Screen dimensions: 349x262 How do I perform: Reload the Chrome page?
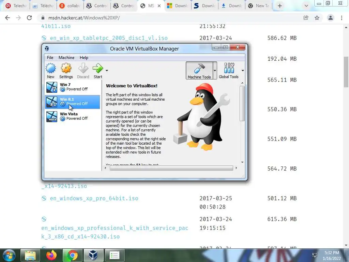click(x=29, y=18)
